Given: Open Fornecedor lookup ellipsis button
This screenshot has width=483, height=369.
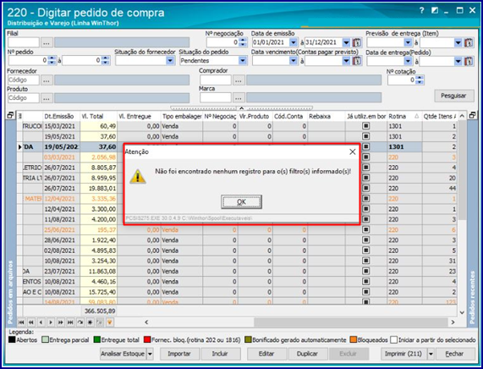Looking at the screenshot, I should (47, 80).
